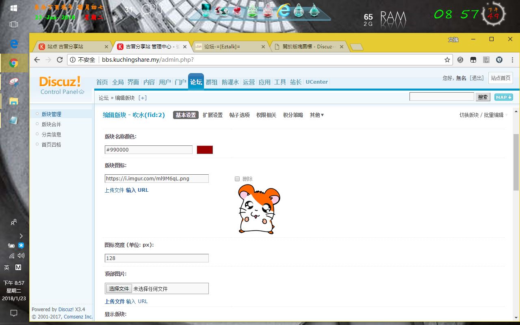
Task: Open the 群组 admin menu
Action: click(212, 82)
